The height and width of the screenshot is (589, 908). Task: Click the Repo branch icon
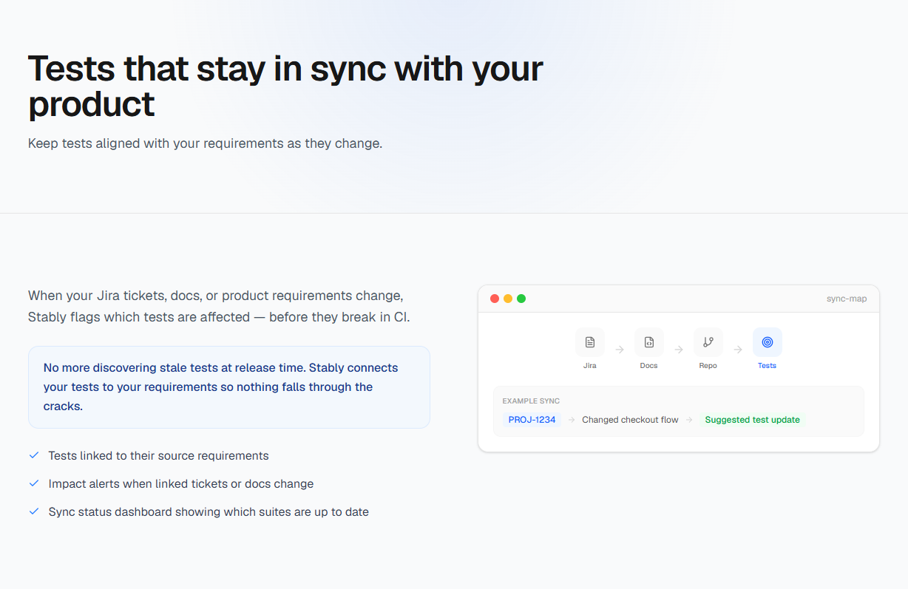tap(708, 342)
